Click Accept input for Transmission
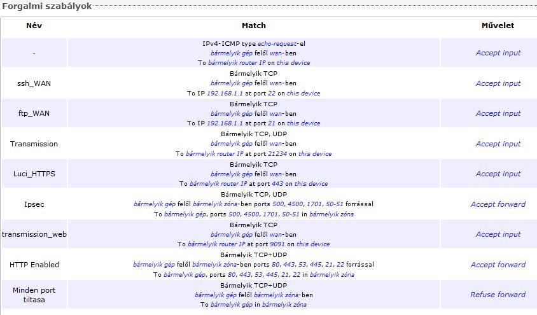This screenshot has height=315, width=537. [498, 144]
